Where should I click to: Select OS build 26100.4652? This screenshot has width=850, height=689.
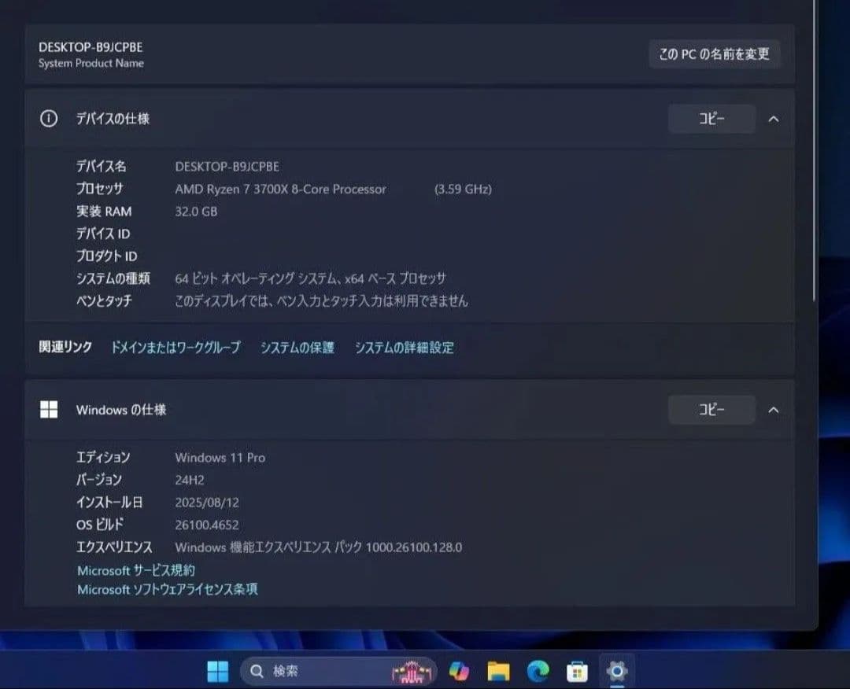[207, 525]
